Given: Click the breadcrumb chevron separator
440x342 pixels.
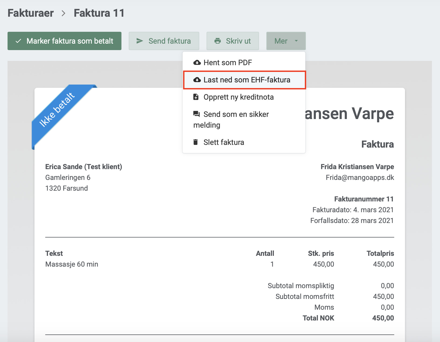Looking at the screenshot, I should pos(64,13).
